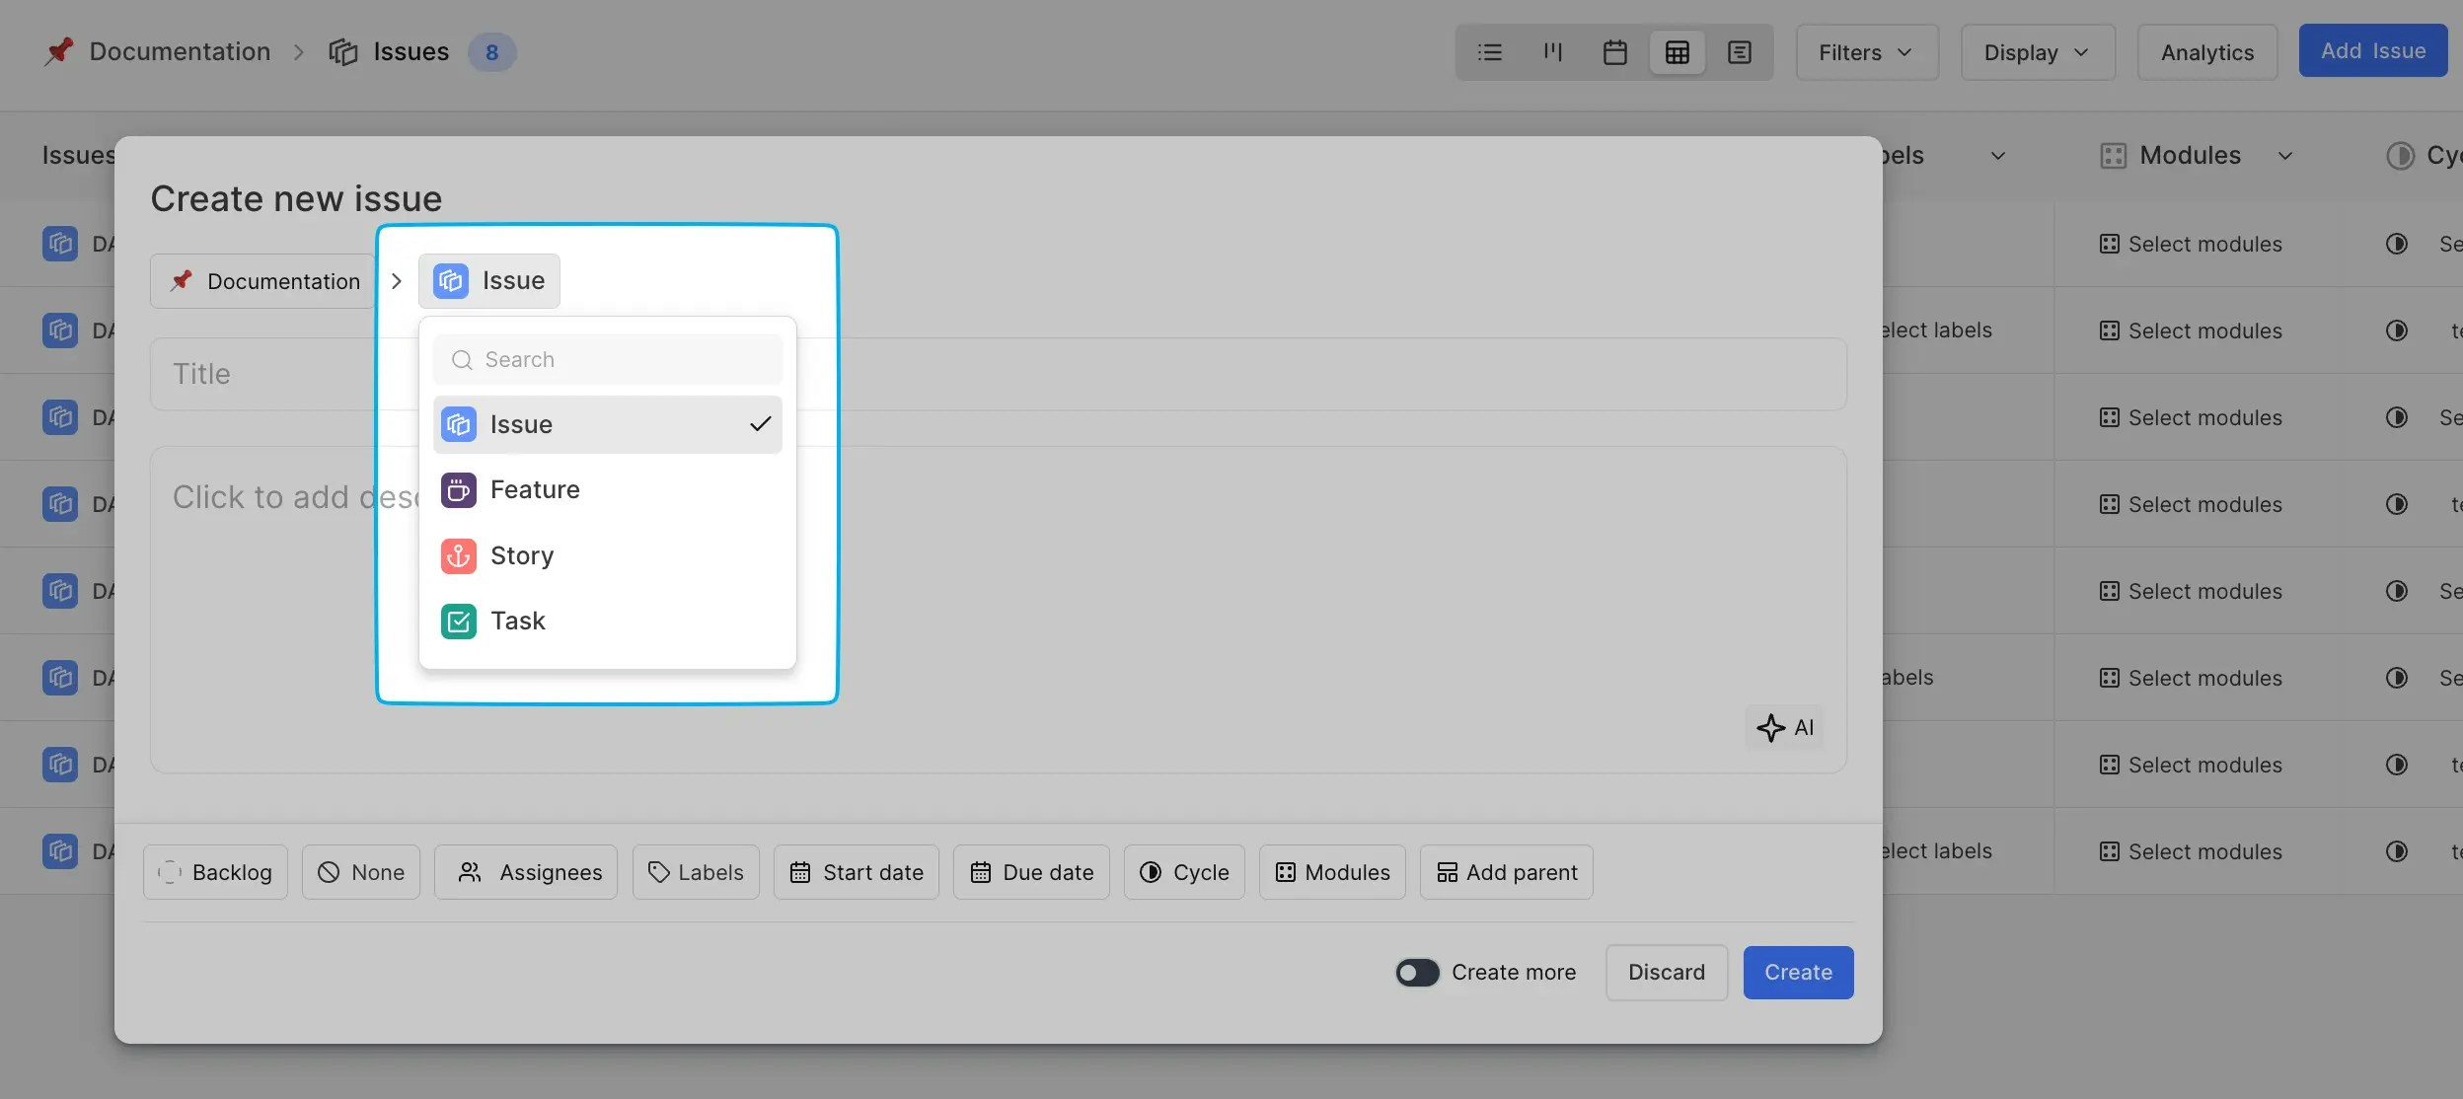
Task: Open the None priority selector
Action: (361, 872)
